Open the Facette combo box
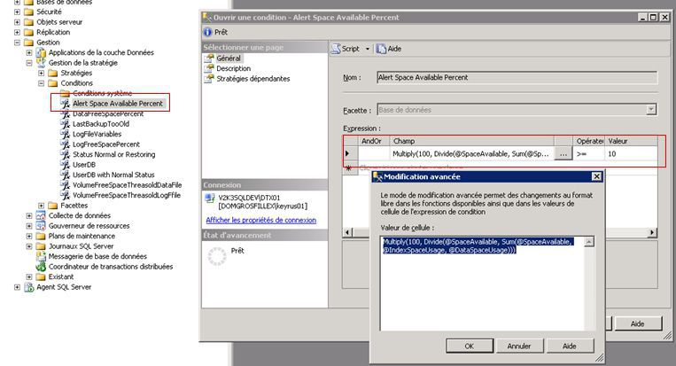This screenshot has width=676, height=366. click(x=651, y=110)
